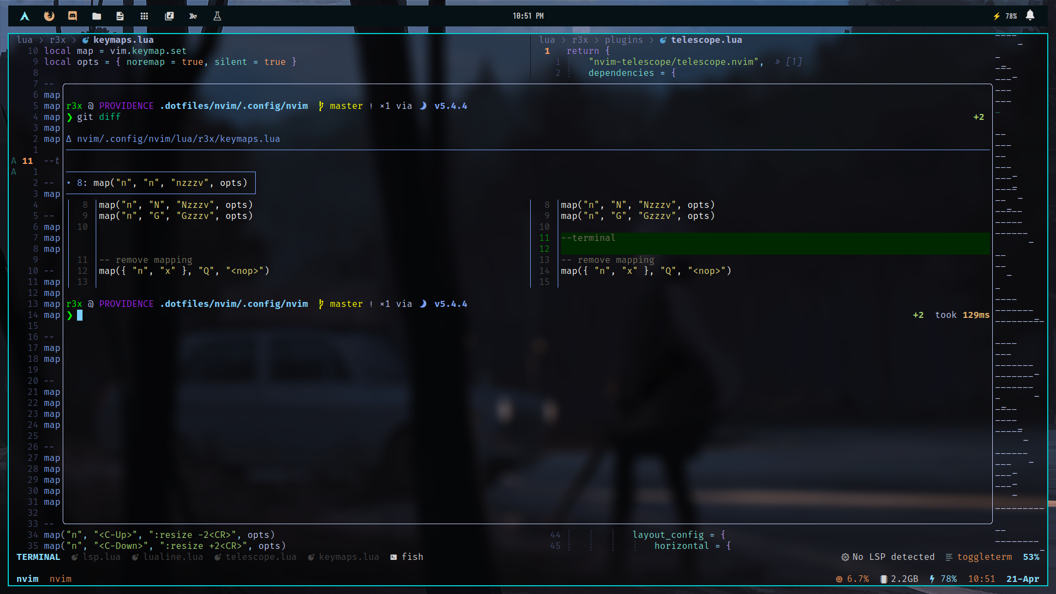Switch to the lualine.lua buffer tab
The height and width of the screenshot is (594, 1056).
coord(172,557)
